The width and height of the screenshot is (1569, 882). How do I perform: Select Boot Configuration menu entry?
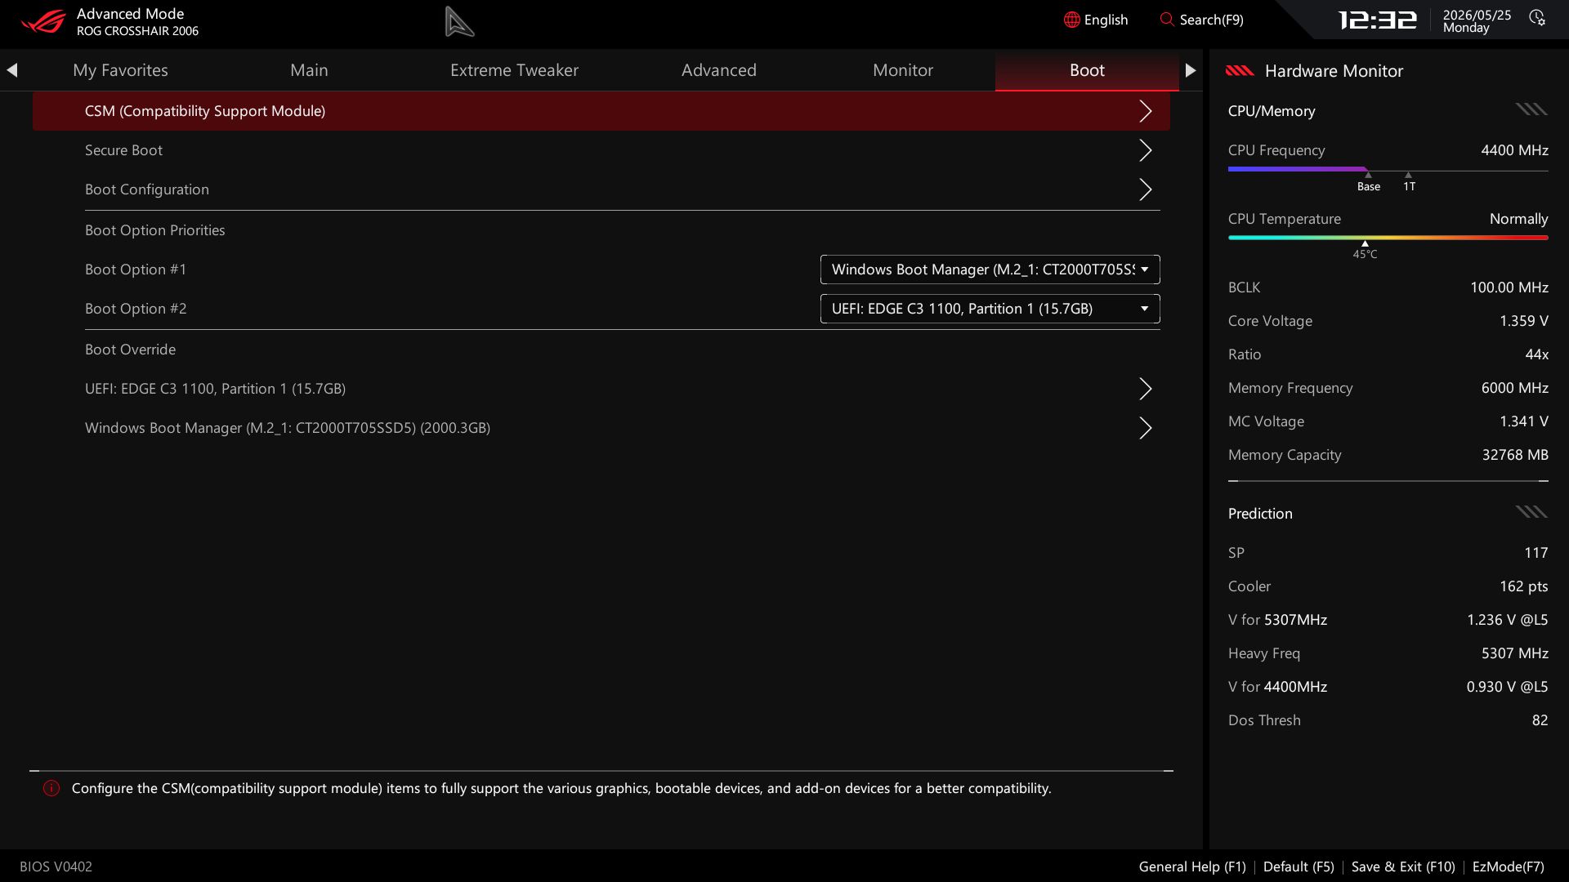pyautogui.click(x=601, y=189)
